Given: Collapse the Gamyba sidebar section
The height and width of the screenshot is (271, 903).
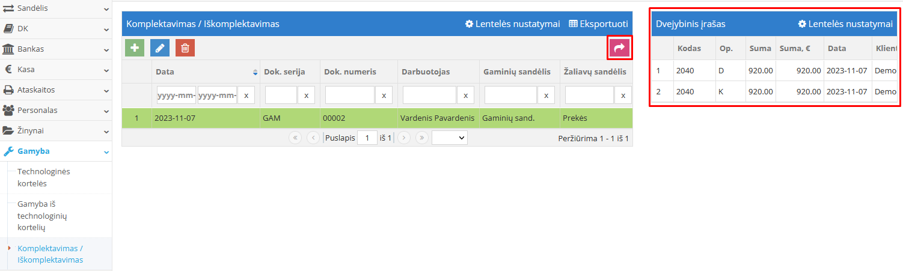Looking at the screenshot, I should click(x=55, y=151).
